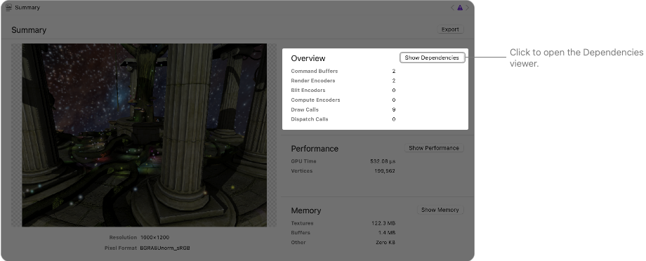The height and width of the screenshot is (261, 646).
Task: Click the GPU Time value
Action: point(383,161)
